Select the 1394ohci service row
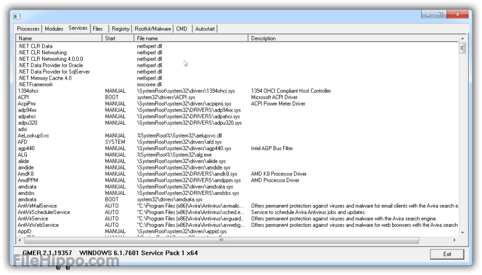 click(x=237, y=91)
